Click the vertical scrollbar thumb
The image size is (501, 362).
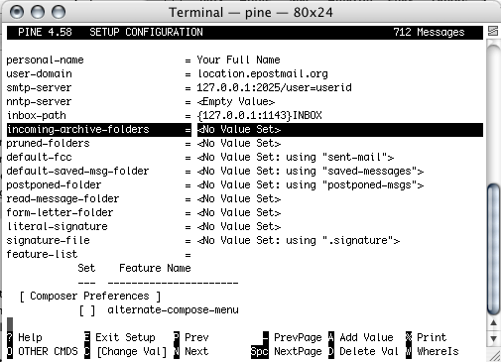[x=493, y=249]
